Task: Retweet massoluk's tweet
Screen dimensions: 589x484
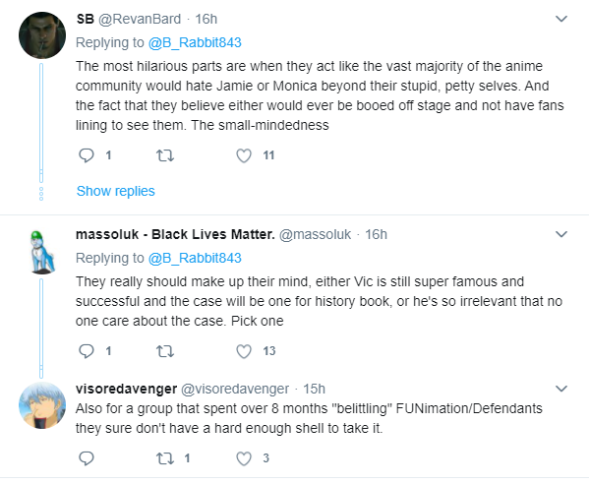Action: click(x=165, y=351)
